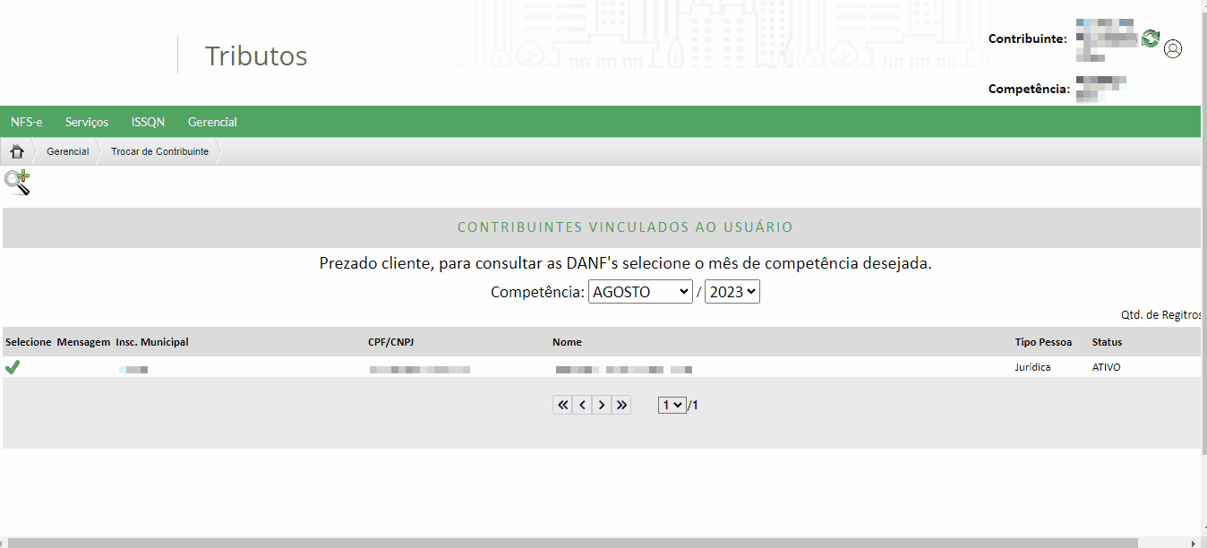Open the NFS-e menu
Screen dimensions: 1207x548
point(27,122)
